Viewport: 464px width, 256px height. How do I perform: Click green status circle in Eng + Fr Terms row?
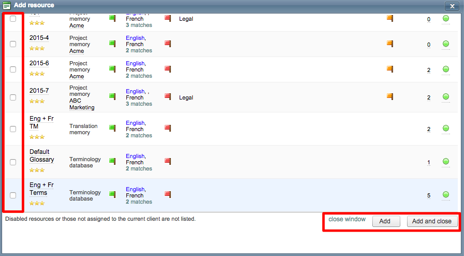coord(446,195)
